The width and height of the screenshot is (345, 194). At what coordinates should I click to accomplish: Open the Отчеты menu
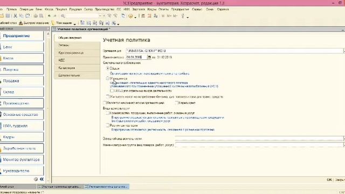coord(163,9)
